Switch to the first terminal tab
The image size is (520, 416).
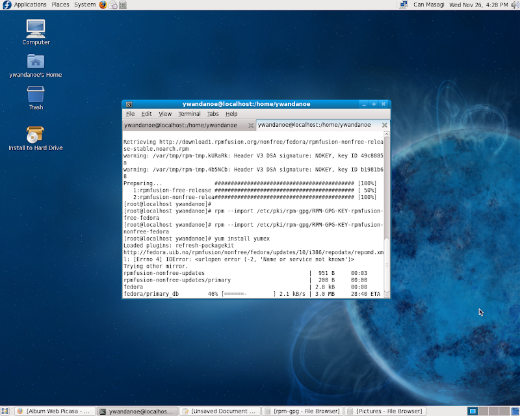(189, 125)
